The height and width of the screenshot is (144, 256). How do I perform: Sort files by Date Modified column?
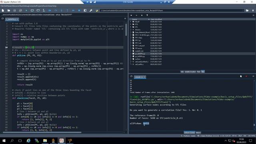[x=156, y=19]
